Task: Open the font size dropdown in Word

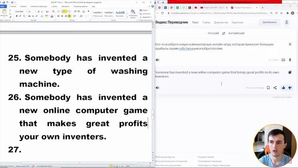Action: pos(35,12)
